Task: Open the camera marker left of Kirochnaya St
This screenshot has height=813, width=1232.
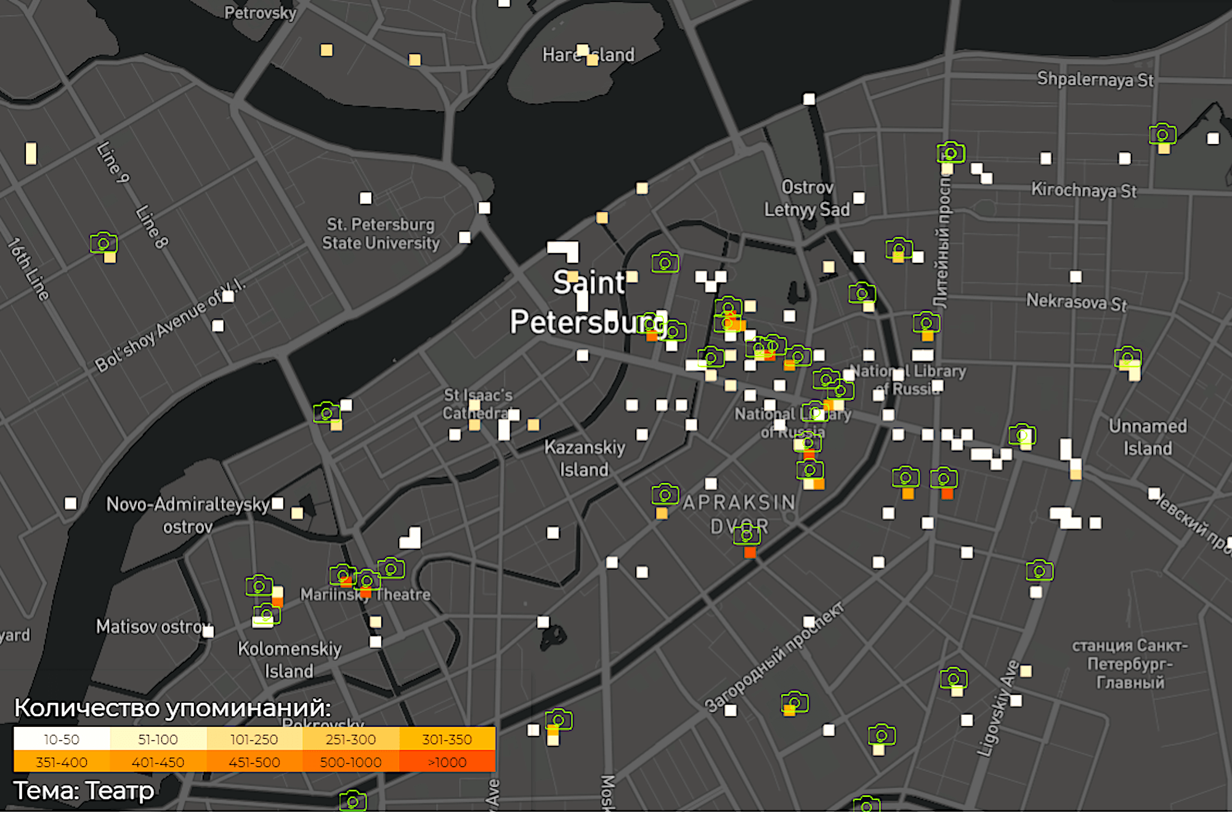Action: 950,152
